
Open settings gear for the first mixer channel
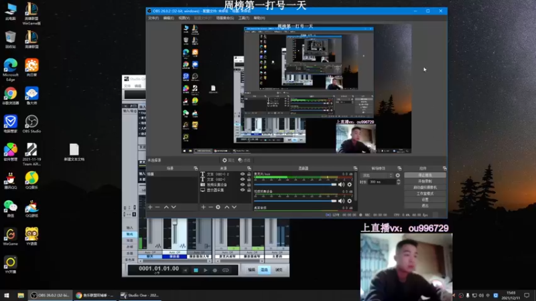click(x=349, y=185)
